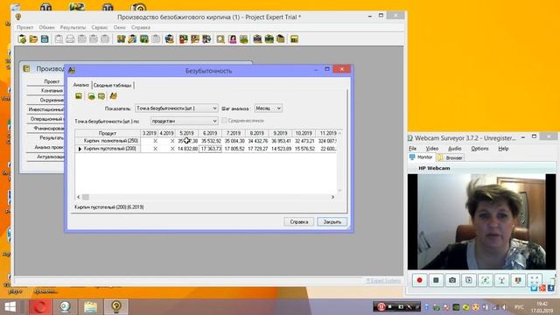Open the Audio menu in Webcam Surveyor

click(455, 148)
